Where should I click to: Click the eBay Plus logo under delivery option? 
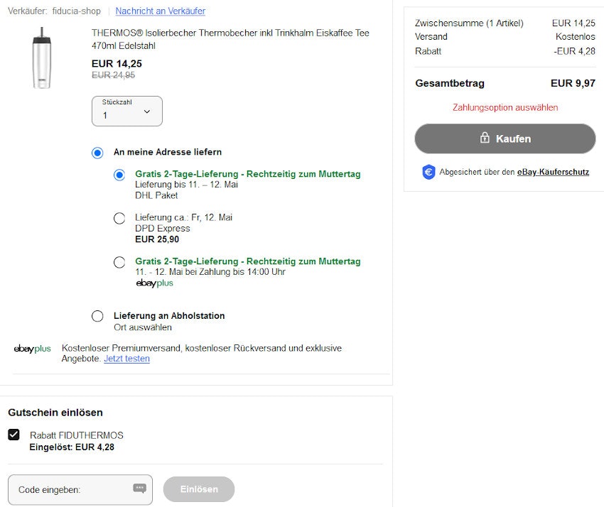tap(154, 283)
